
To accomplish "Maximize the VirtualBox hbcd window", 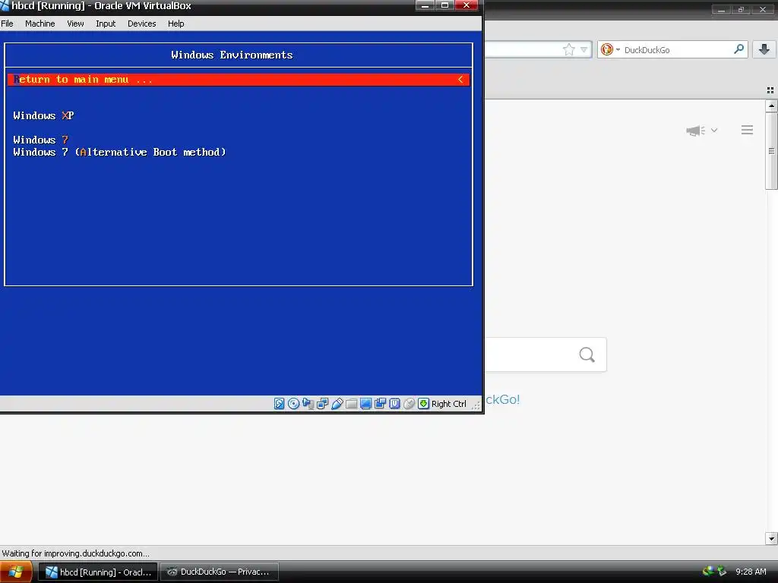I will pos(444,5).
